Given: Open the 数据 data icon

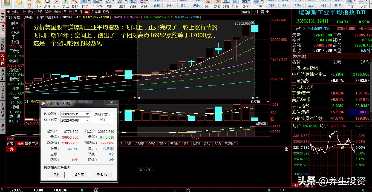Looking at the screenshot, I should (x=226, y=4).
